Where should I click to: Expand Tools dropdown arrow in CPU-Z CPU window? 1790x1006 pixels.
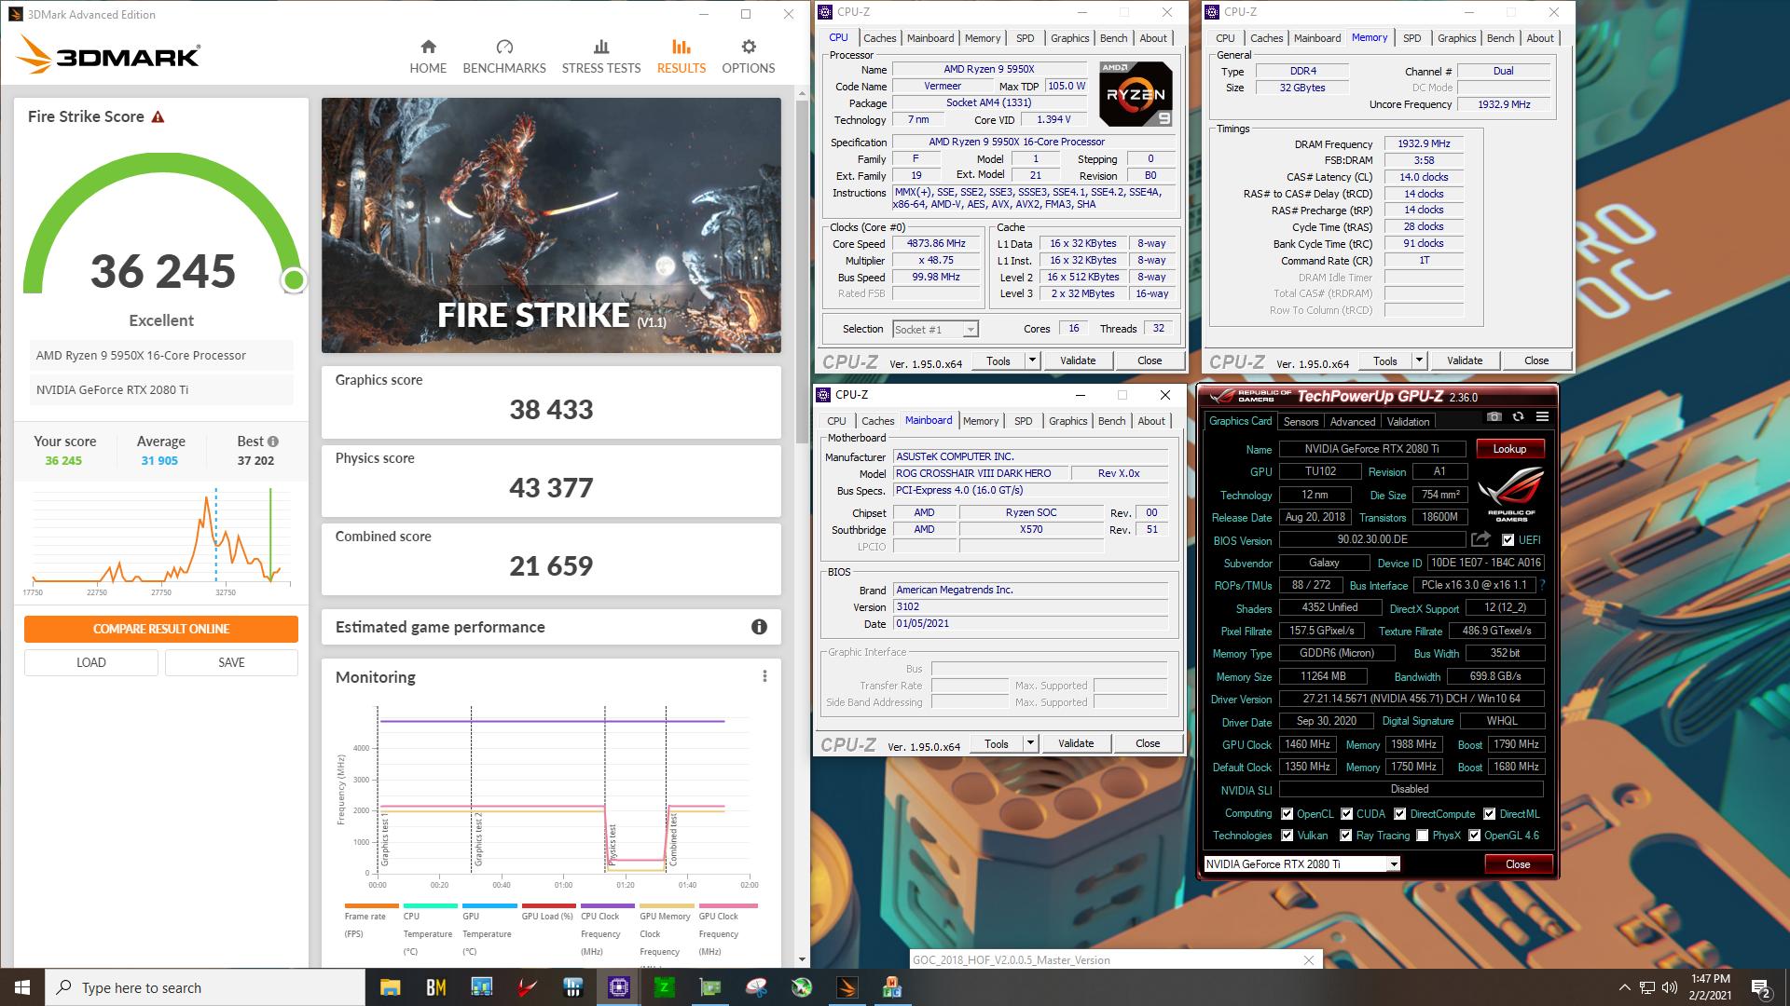coord(1032,360)
